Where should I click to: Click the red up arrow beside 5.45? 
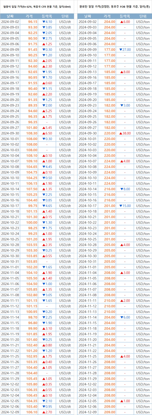click(44, 128)
